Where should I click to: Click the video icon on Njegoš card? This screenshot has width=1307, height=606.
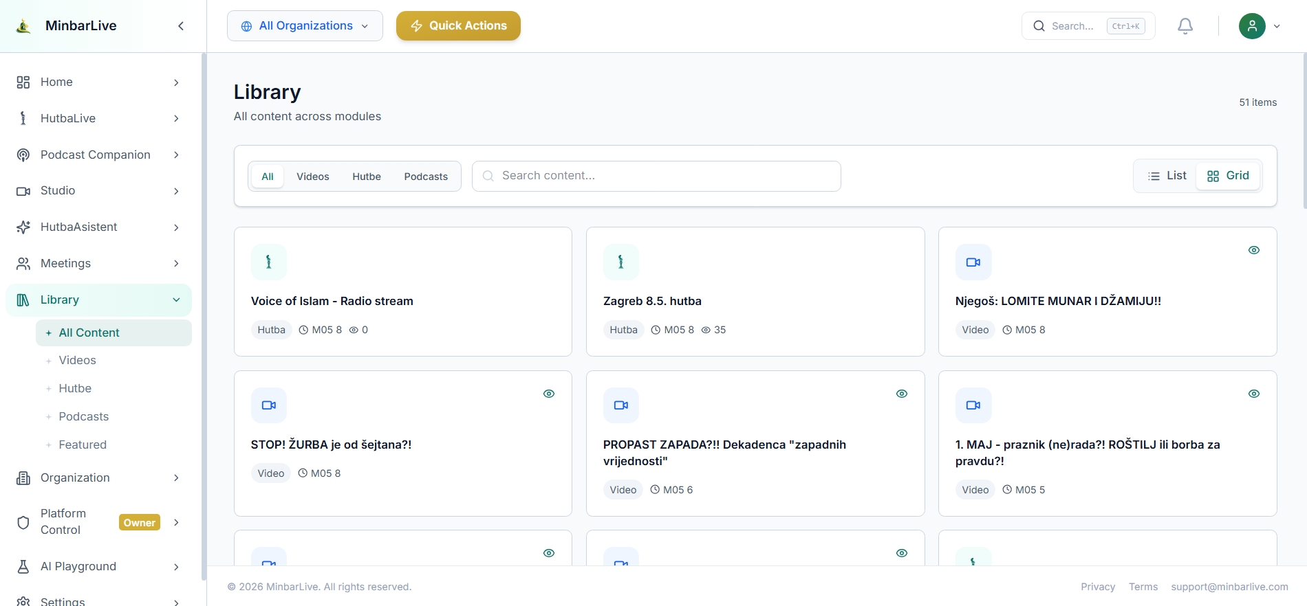point(973,262)
